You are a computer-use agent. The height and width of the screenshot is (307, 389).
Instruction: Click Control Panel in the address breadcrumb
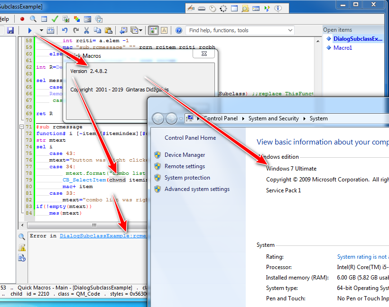[x=221, y=118]
